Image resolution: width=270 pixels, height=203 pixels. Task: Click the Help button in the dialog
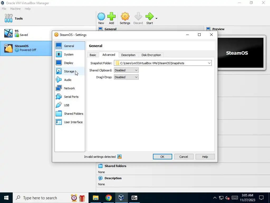pos(205,156)
